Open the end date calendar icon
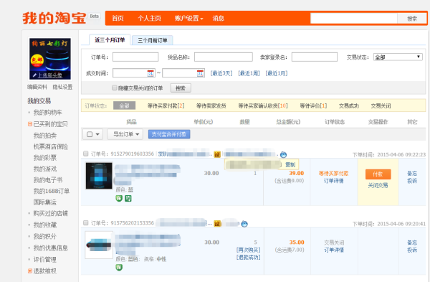The image size is (430, 282). [200, 73]
